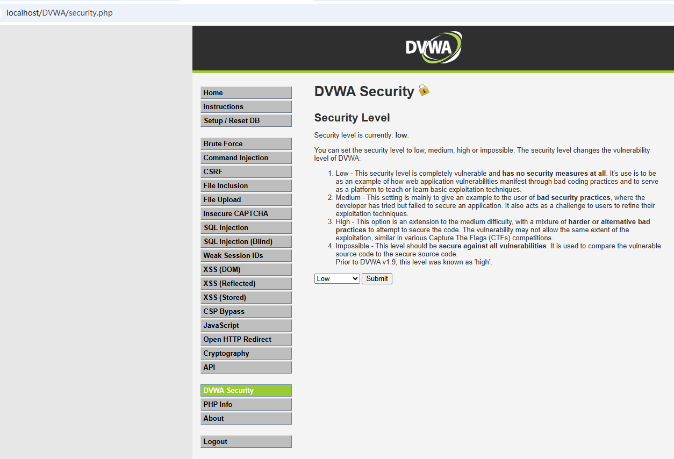Open the File Upload module
Image resolution: width=674 pixels, height=459 pixels.
pyautogui.click(x=246, y=199)
